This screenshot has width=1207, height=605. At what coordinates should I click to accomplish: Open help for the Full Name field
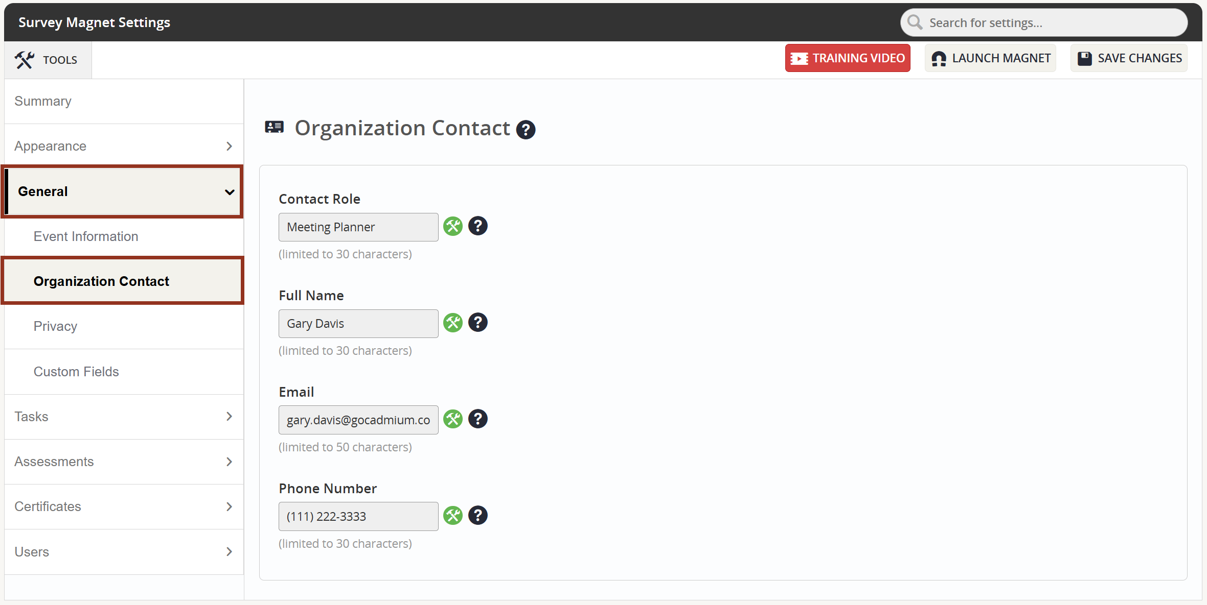tap(478, 323)
